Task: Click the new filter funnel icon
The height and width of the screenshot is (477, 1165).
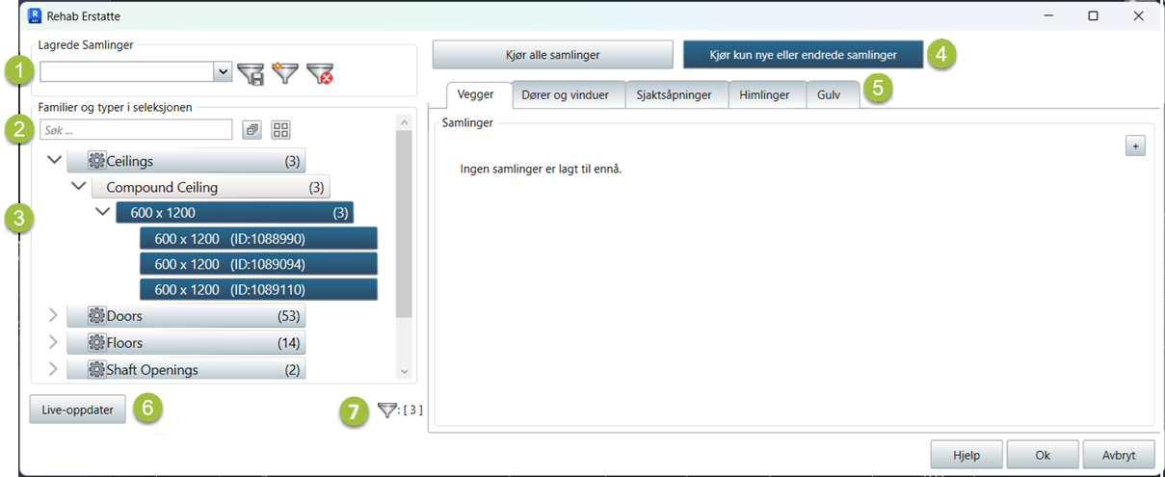Action: (x=284, y=73)
